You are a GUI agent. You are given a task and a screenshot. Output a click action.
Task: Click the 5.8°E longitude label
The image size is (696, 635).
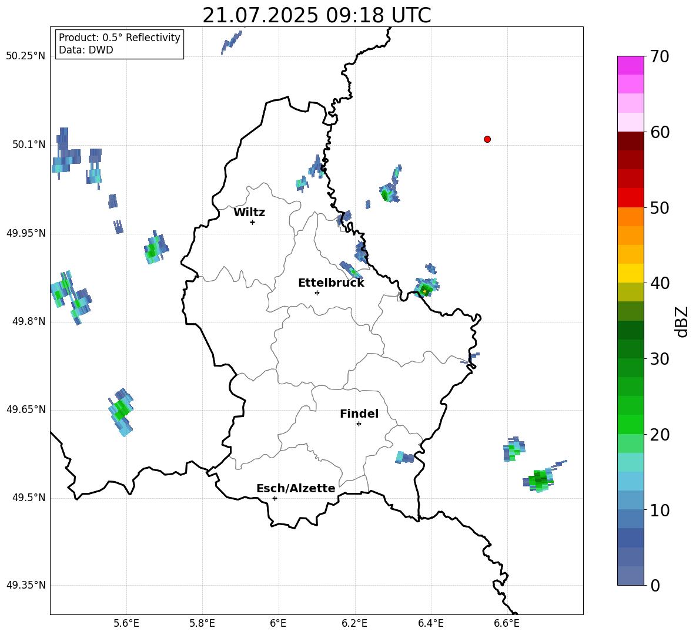(x=202, y=623)
